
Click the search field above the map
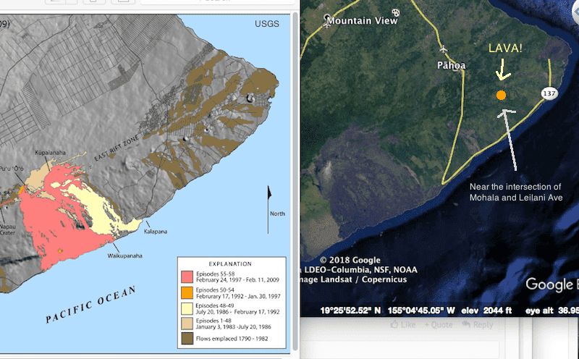[218, 1]
